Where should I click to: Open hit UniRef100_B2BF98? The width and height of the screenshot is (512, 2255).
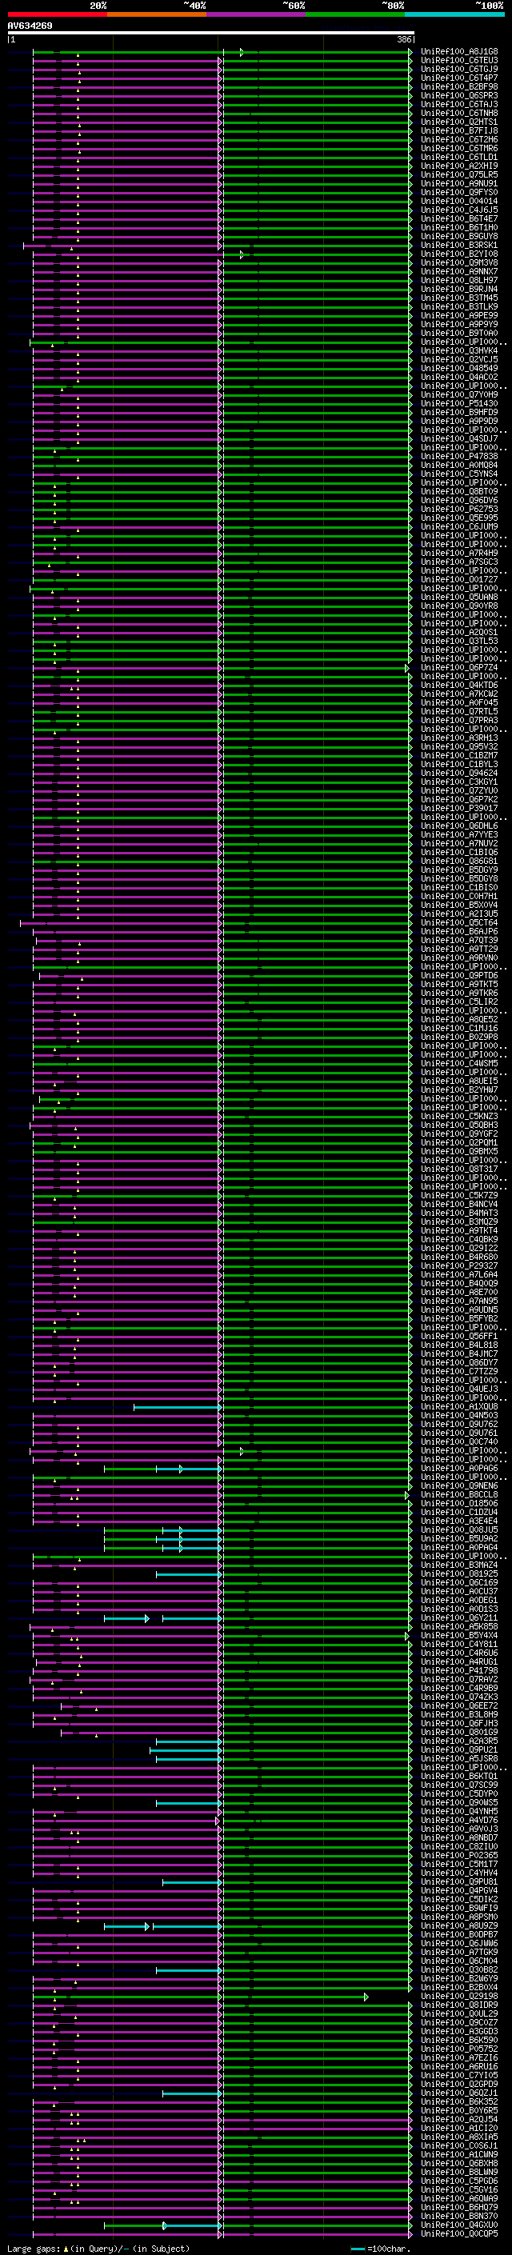(x=459, y=86)
